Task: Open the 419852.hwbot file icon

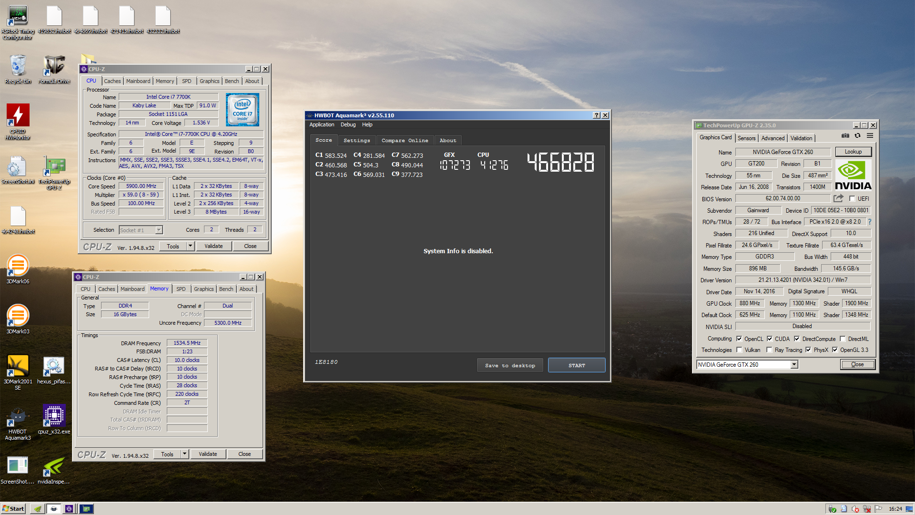Action: (x=54, y=20)
